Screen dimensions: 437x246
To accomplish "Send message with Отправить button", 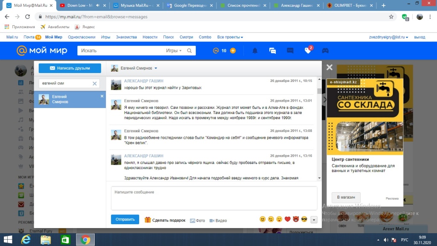I will [125, 220].
